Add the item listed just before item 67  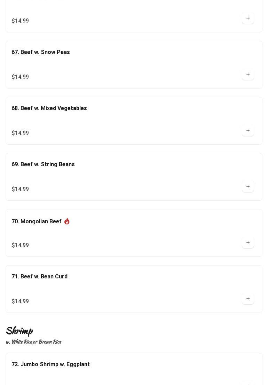point(248,18)
